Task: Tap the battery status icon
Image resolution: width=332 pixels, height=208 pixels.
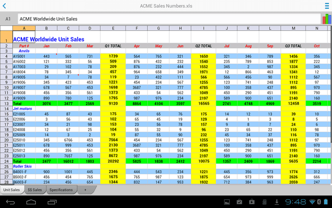Action: click(326, 202)
